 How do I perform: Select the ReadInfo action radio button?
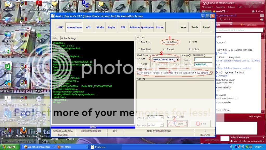coord(139,42)
